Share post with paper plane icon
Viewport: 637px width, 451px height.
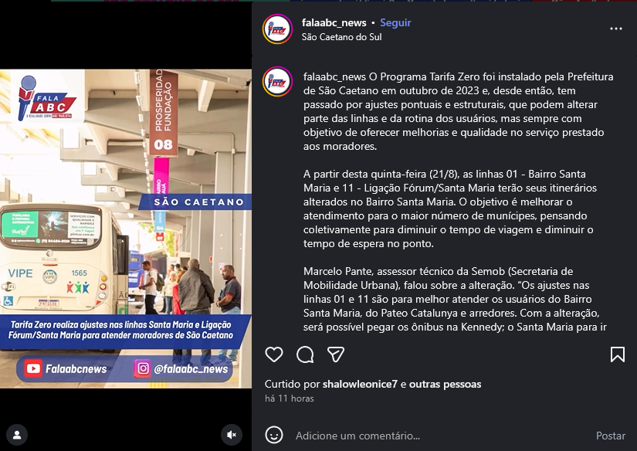[x=336, y=354]
